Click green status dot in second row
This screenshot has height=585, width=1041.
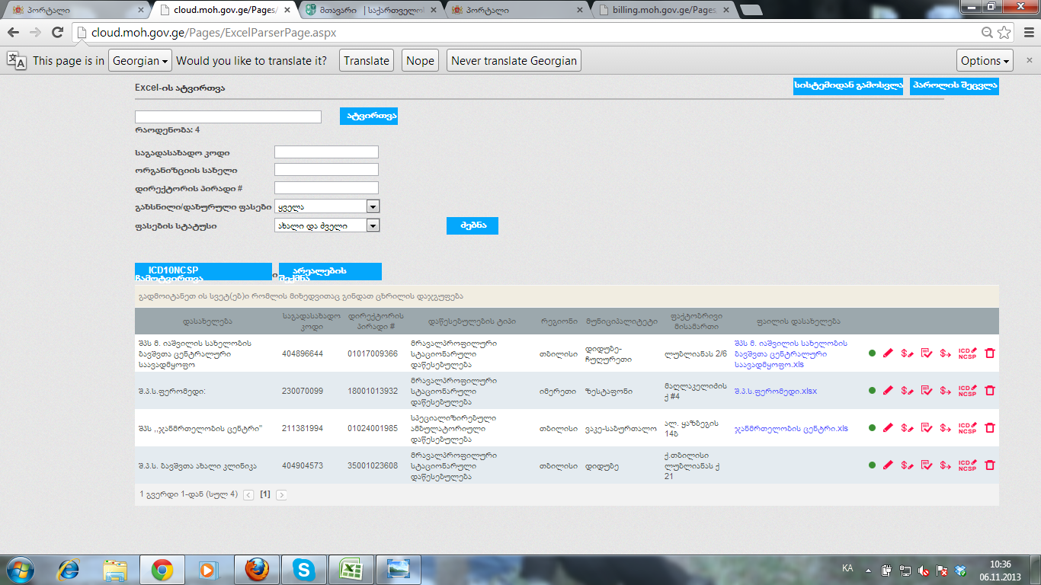872,391
